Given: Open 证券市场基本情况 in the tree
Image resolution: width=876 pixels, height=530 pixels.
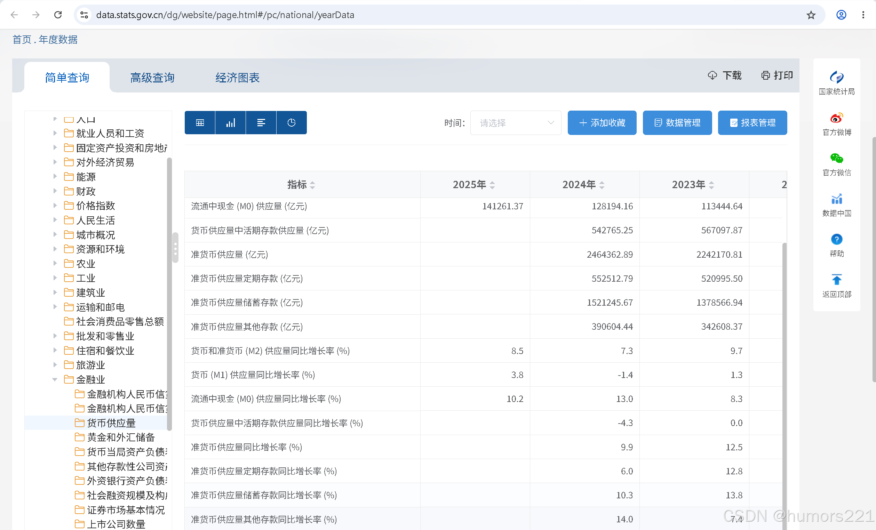Looking at the screenshot, I should [126, 510].
